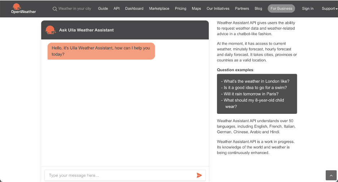
Task: Go to the Blog
Action: [x=258, y=9]
